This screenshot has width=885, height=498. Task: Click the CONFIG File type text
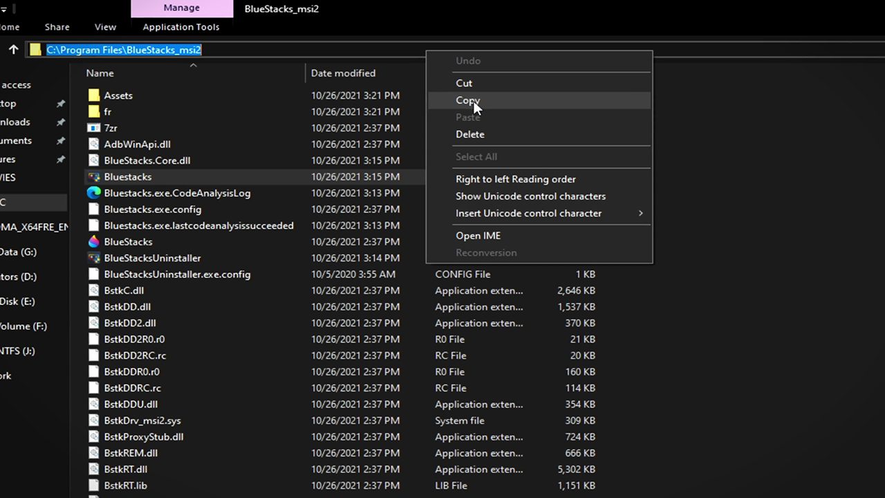pos(463,274)
